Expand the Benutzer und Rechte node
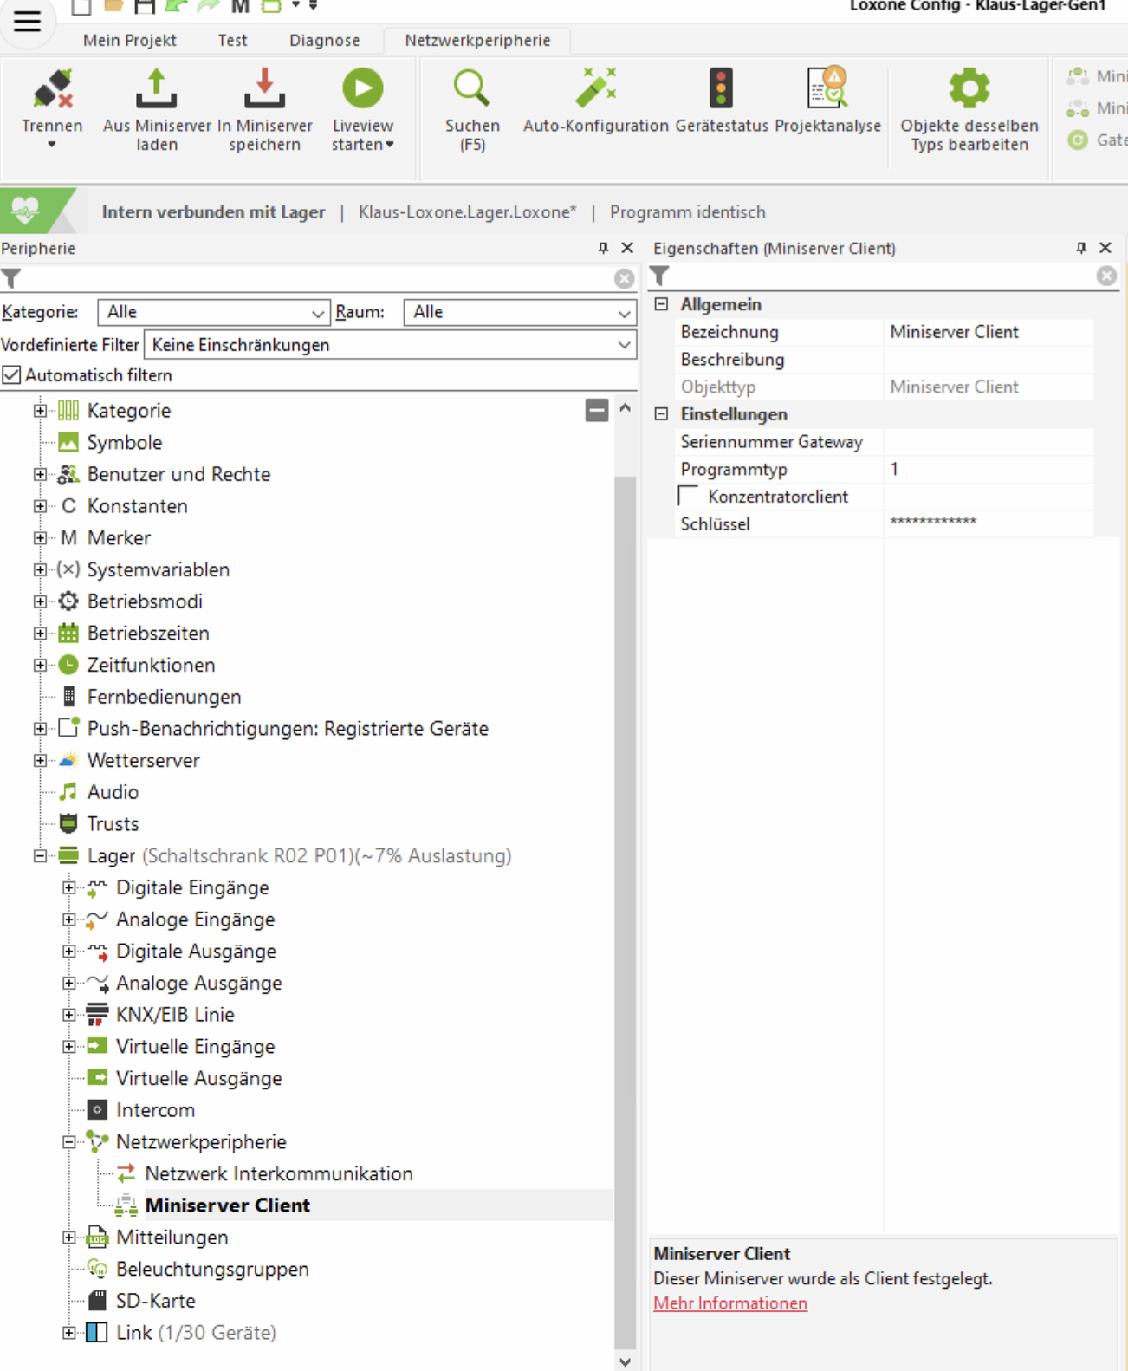This screenshot has height=1371, width=1128. 40,474
